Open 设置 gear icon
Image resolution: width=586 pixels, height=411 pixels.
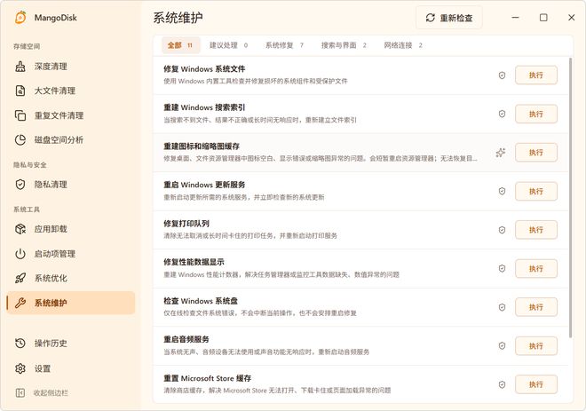20,368
